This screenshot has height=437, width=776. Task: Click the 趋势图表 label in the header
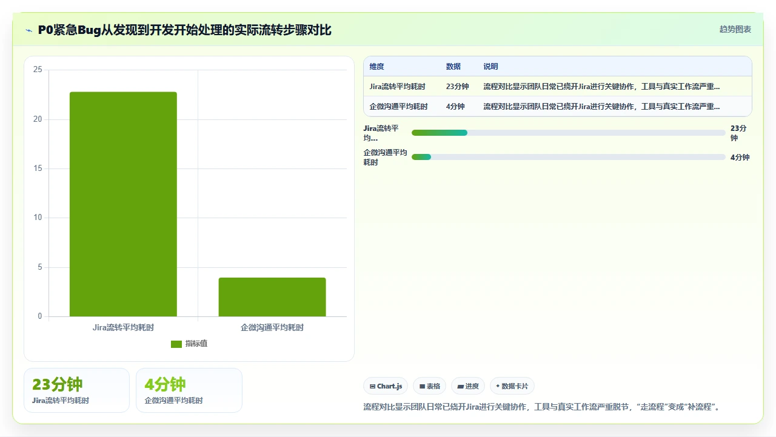[x=735, y=29]
